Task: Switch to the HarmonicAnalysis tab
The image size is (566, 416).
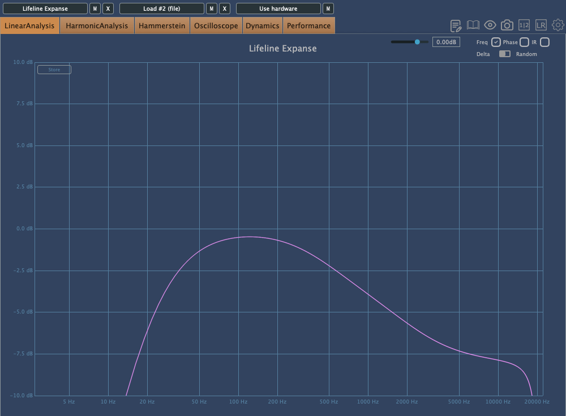Action: pos(97,25)
